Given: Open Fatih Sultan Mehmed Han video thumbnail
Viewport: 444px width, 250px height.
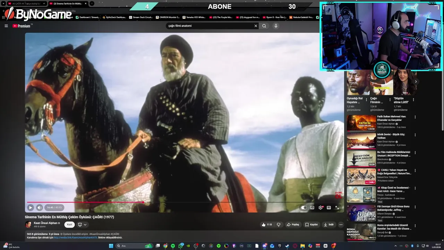Looking at the screenshot, I should point(361,123).
